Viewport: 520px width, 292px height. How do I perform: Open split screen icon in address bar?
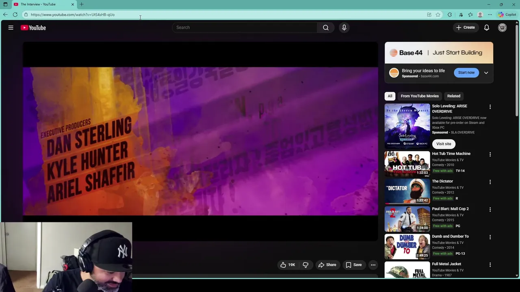pos(429,15)
